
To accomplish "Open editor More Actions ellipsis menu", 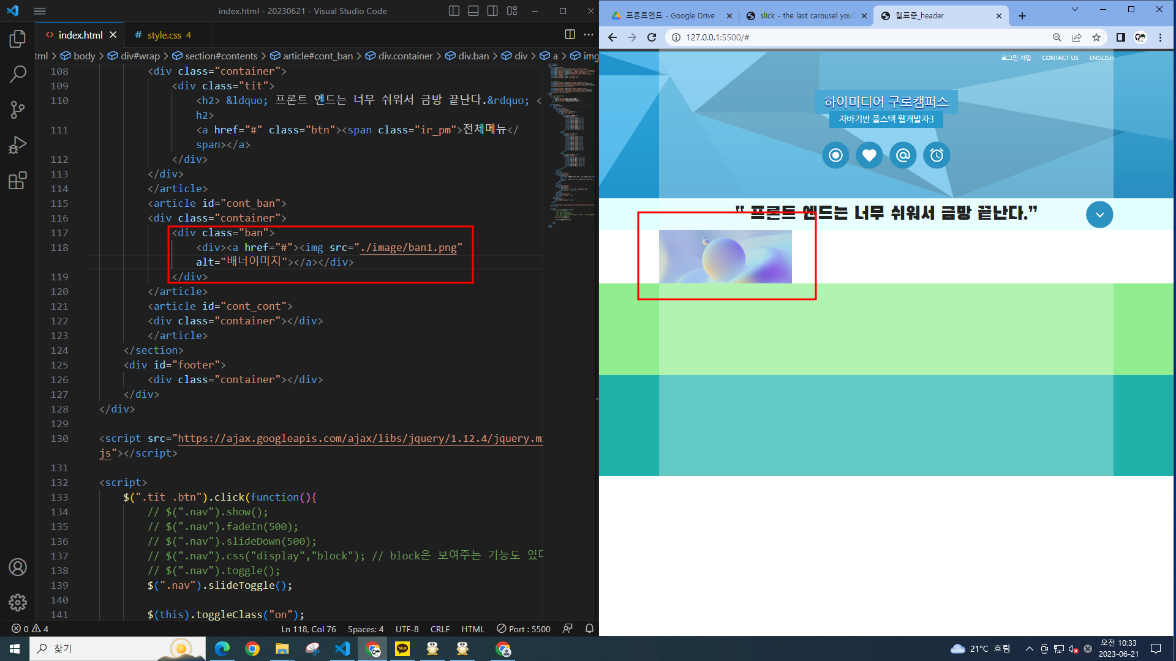I will (x=589, y=35).
